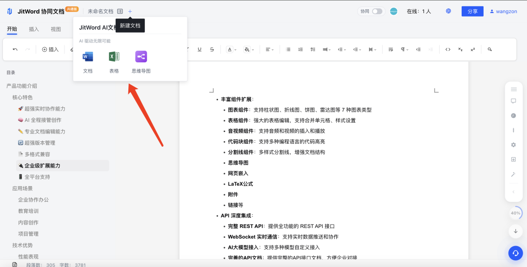
Task: Go to 技术优势 in the outline
Action: click(22, 245)
